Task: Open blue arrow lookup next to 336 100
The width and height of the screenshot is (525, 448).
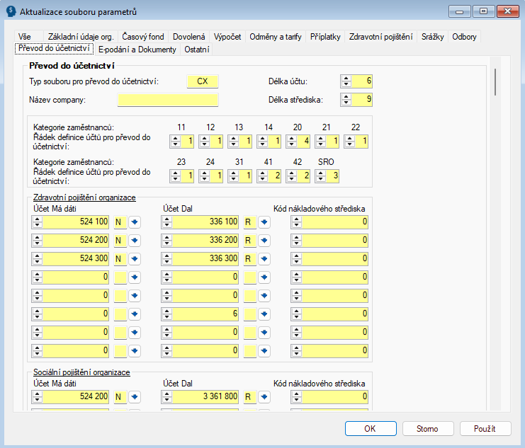Action: [264, 222]
